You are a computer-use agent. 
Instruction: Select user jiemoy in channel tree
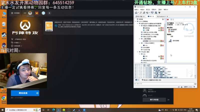[x=147, y=28]
